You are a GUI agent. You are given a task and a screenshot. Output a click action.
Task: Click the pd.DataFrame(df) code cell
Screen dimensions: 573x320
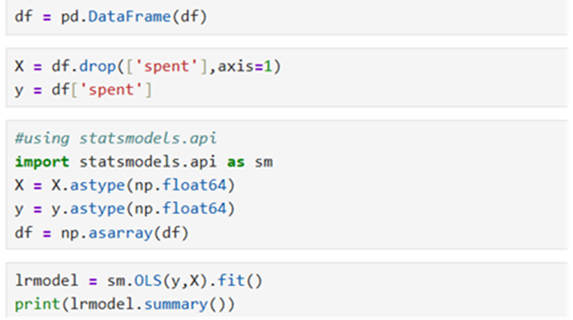tap(286, 17)
